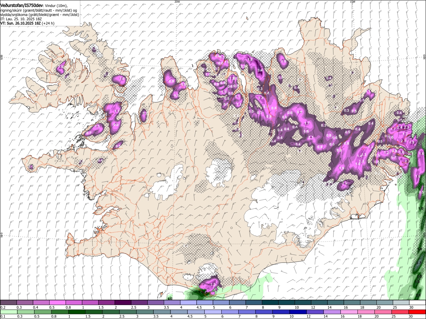Screen dimensions: 426x319
Task: Pick the darkest purple 2 mm snow-scale swatch
Action: coord(122,302)
